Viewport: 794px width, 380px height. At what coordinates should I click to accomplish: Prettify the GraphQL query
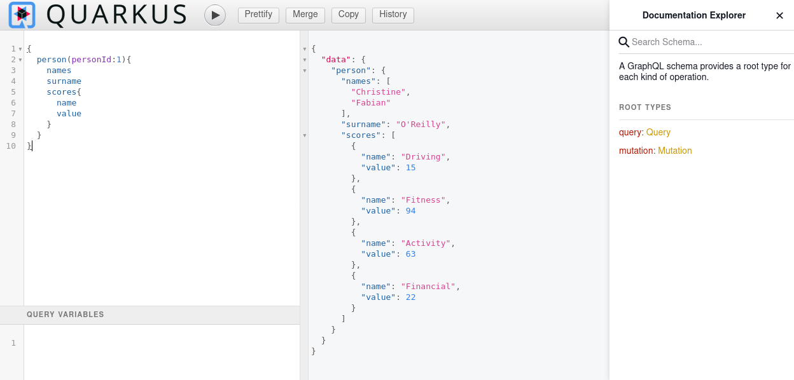tap(258, 15)
